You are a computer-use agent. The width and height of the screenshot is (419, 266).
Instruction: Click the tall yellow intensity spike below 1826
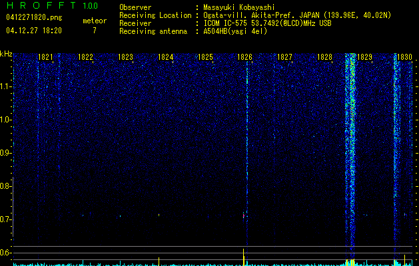(x=243, y=257)
